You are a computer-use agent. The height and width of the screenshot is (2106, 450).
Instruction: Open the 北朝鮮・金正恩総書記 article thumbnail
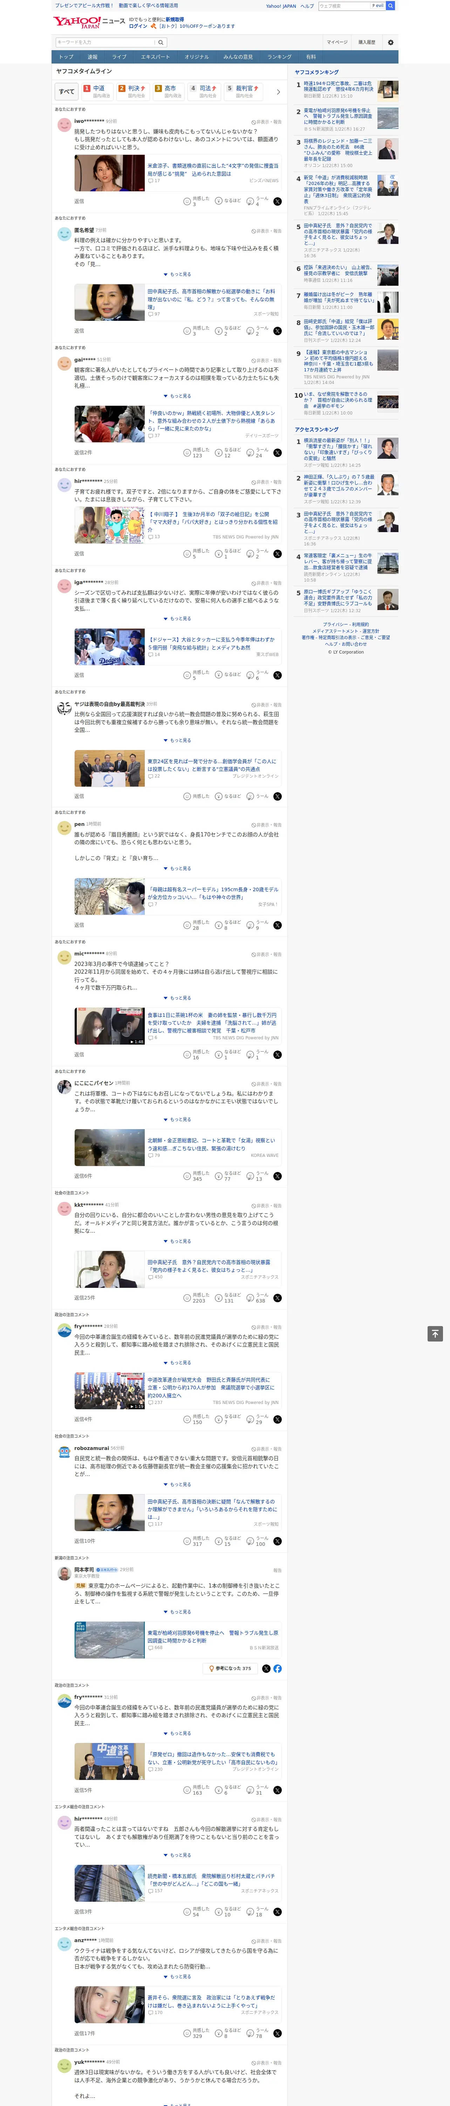(x=109, y=1148)
